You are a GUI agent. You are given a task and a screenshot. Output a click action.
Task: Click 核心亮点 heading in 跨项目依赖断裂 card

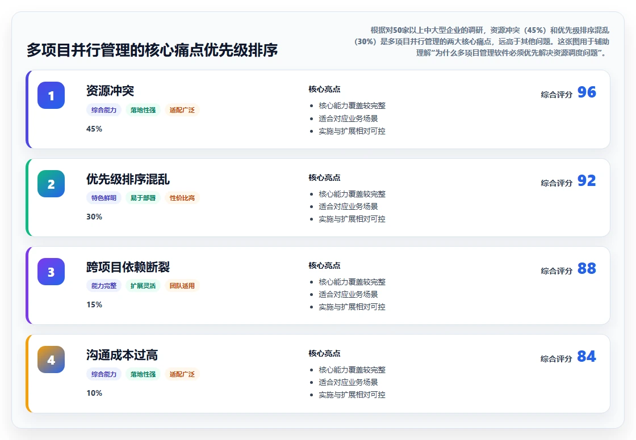pyautogui.click(x=324, y=265)
